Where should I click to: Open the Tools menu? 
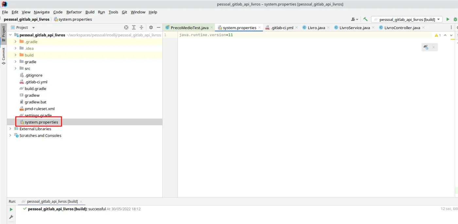pyautogui.click(x=113, y=12)
